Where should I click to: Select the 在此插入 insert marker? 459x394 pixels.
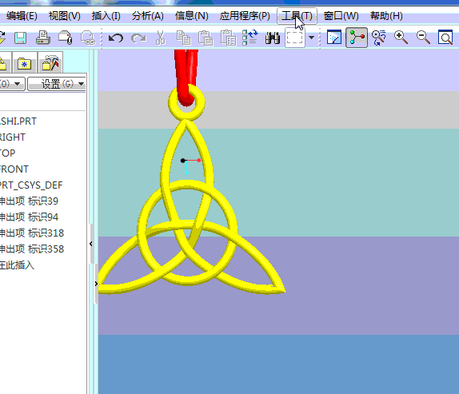click(x=17, y=265)
